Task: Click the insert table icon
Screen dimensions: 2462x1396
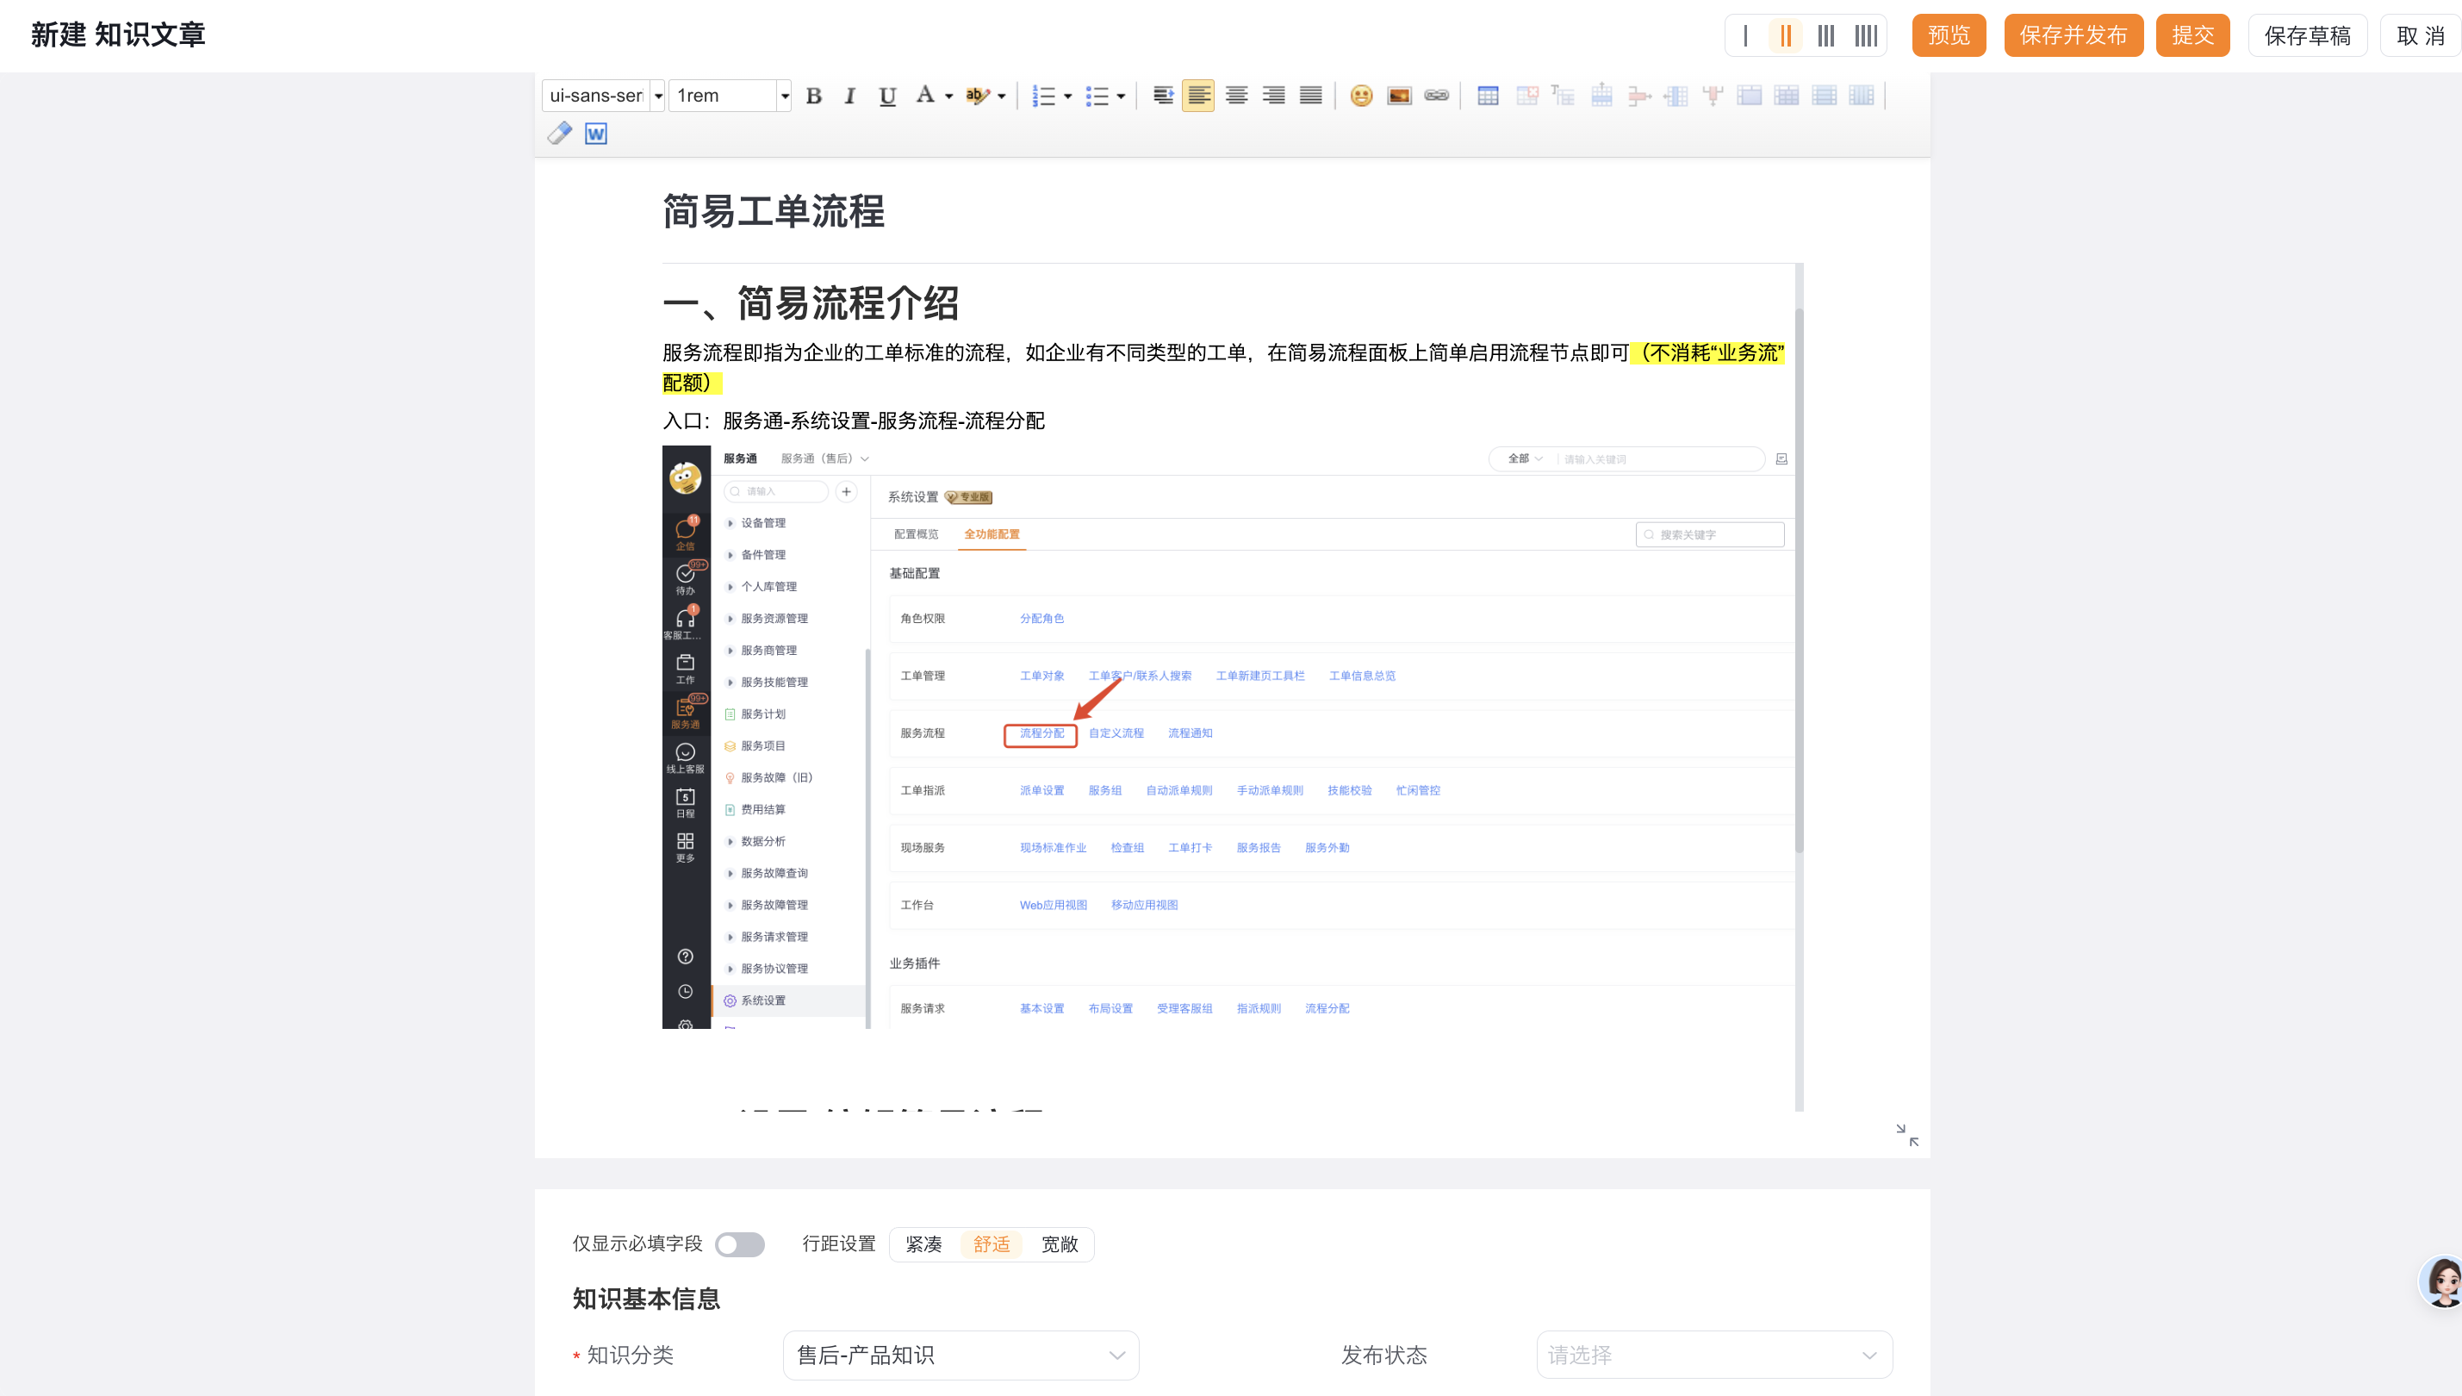Action: pyautogui.click(x=1488, y=96)
